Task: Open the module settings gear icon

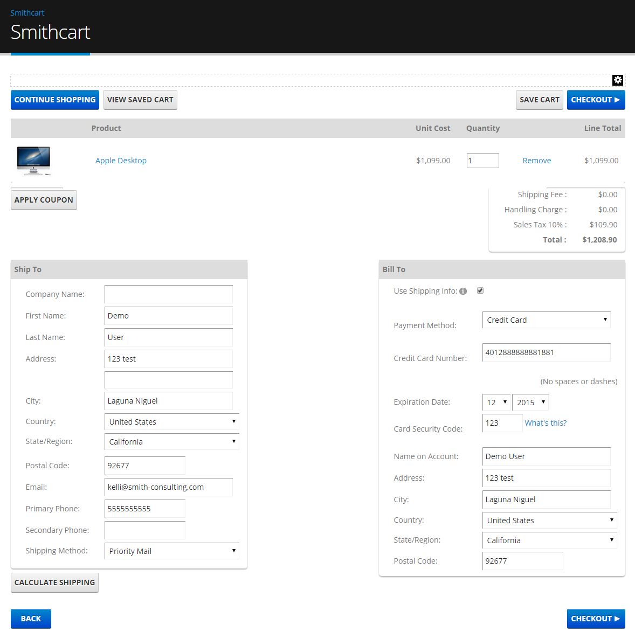Action: point(618,80)
